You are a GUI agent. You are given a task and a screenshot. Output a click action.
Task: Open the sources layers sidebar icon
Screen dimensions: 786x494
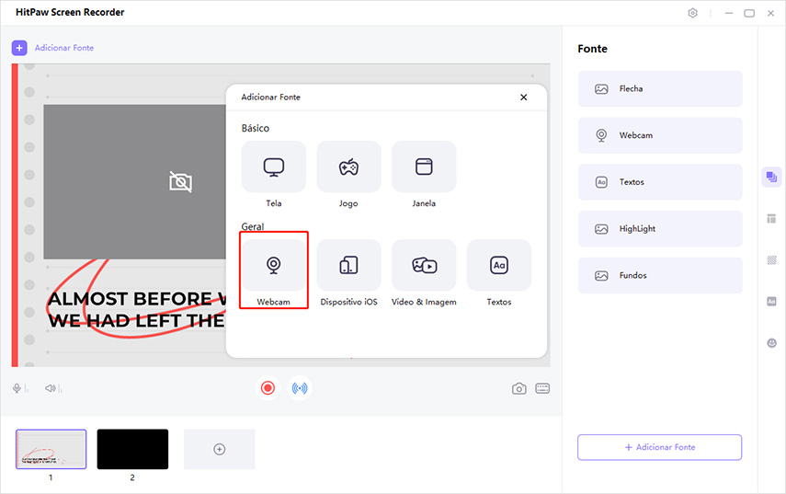pos(771,177)
